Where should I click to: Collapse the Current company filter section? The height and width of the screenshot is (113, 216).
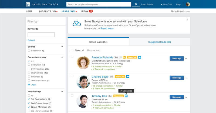pos(62,57)
